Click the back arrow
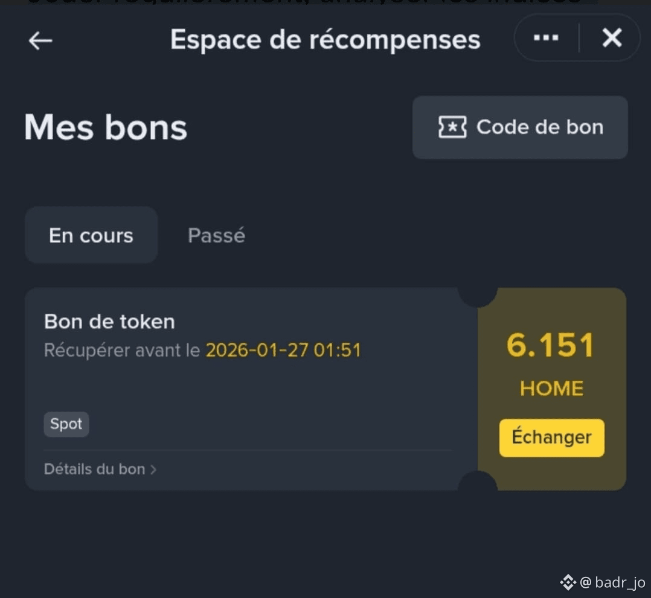Screen dimensions: 651x598 pos(39,40)
